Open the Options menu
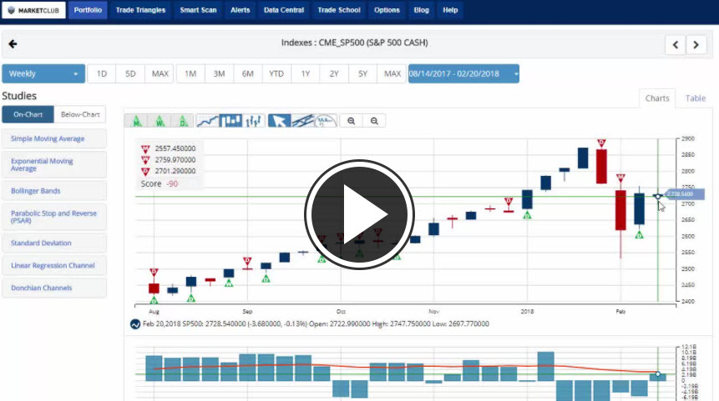This screenshot has height=401, width=719. [387, 10]
